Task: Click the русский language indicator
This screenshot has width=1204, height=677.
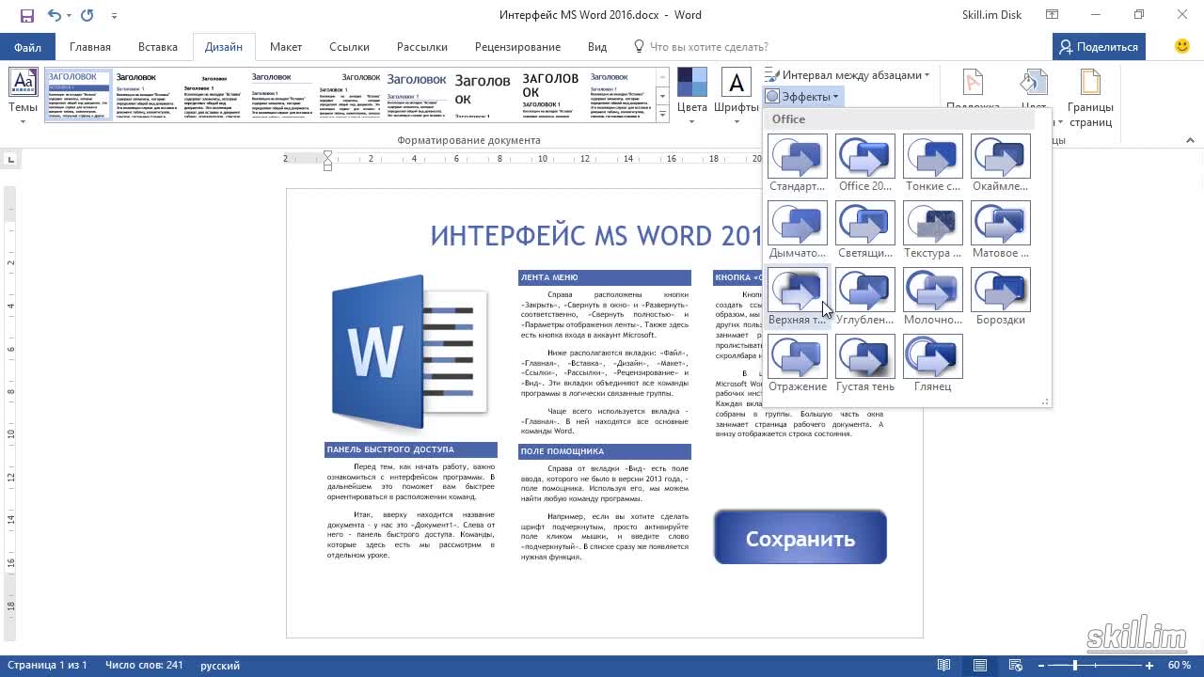Action: [220, 666]
